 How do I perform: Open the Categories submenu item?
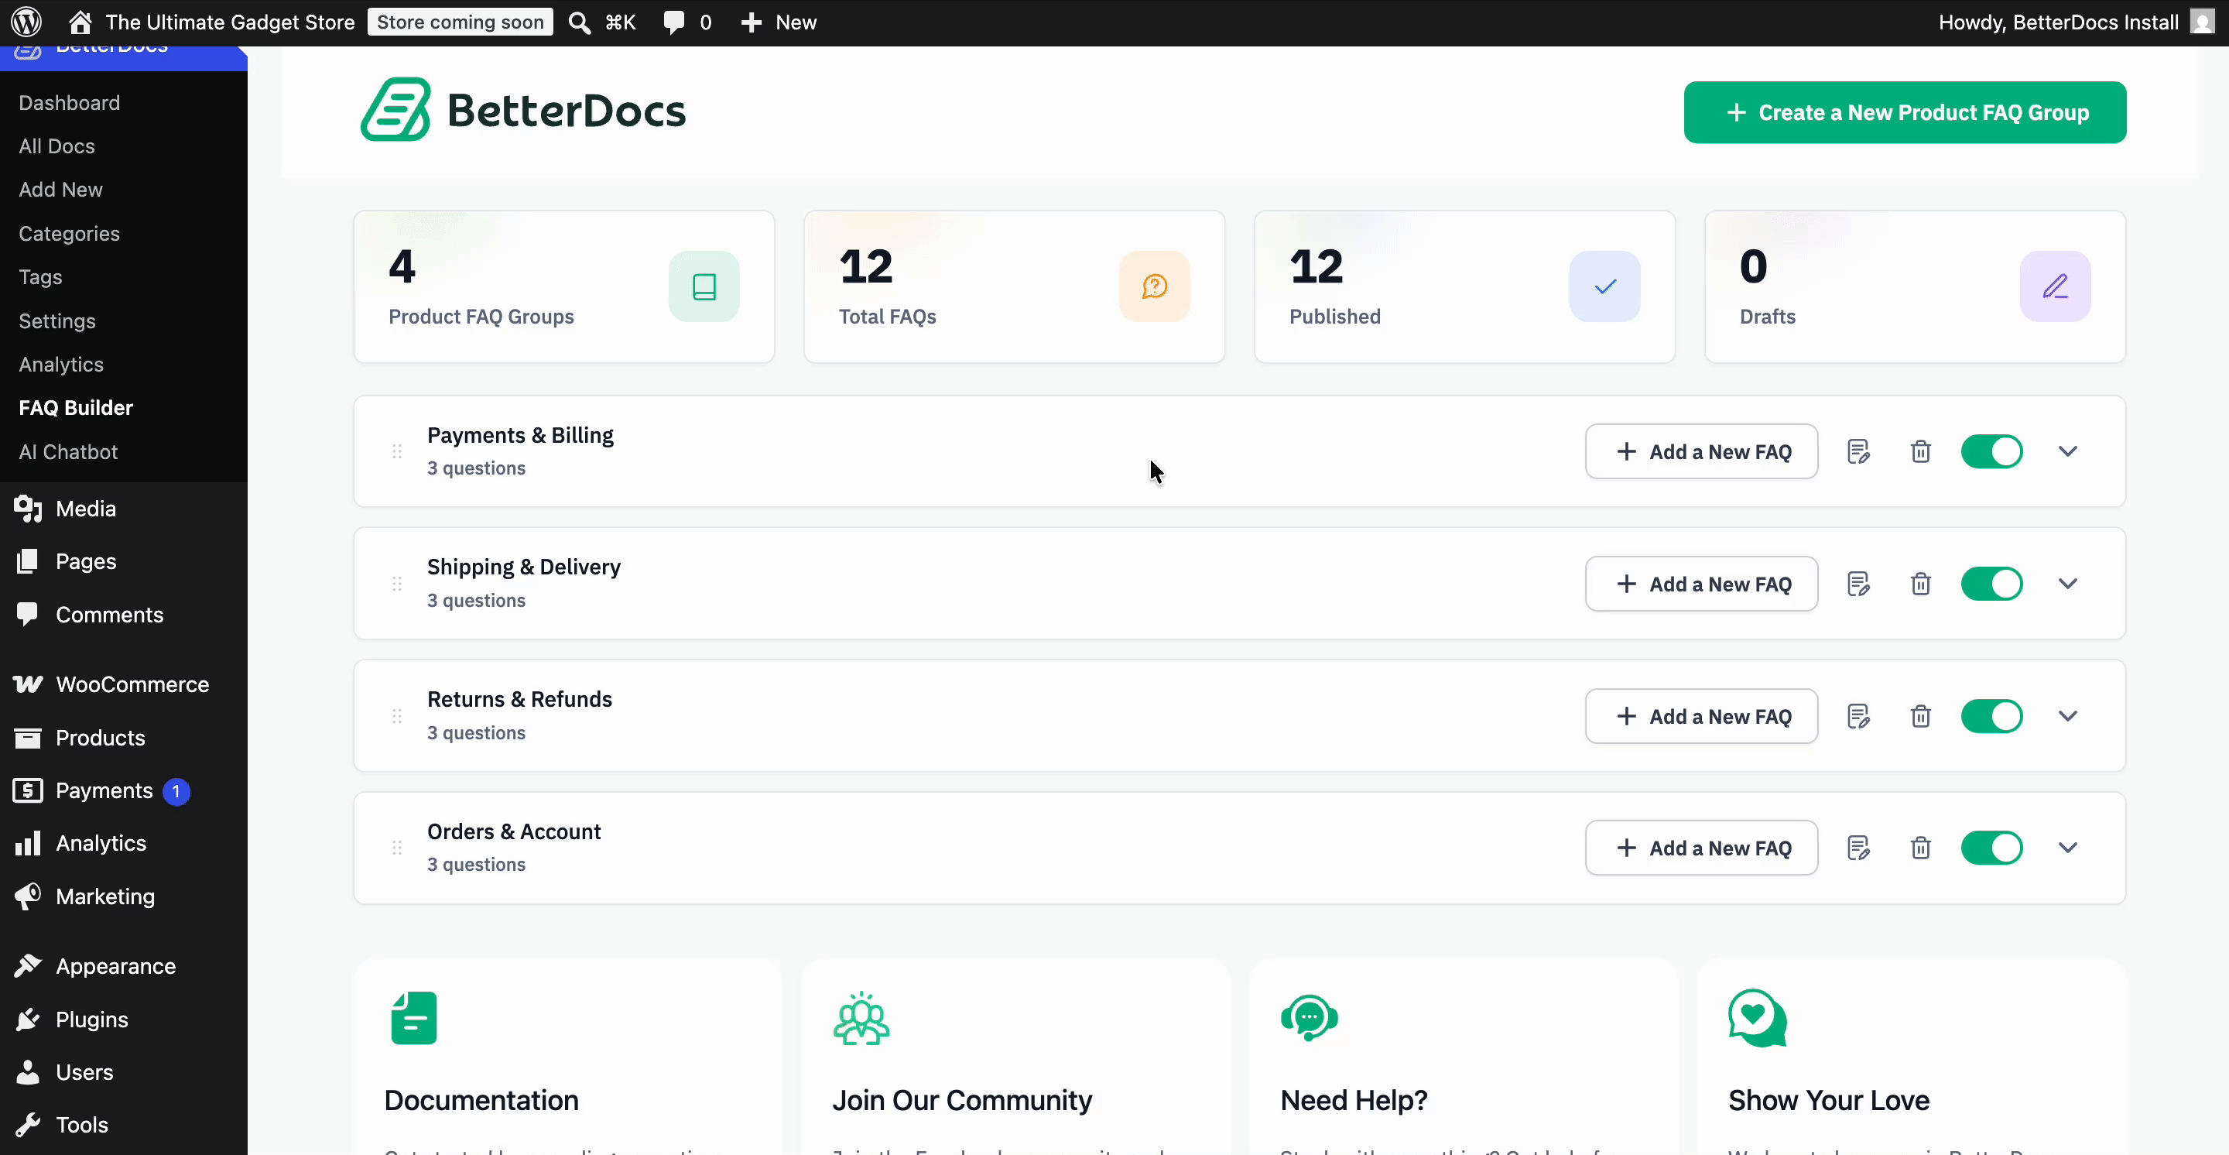69,233
